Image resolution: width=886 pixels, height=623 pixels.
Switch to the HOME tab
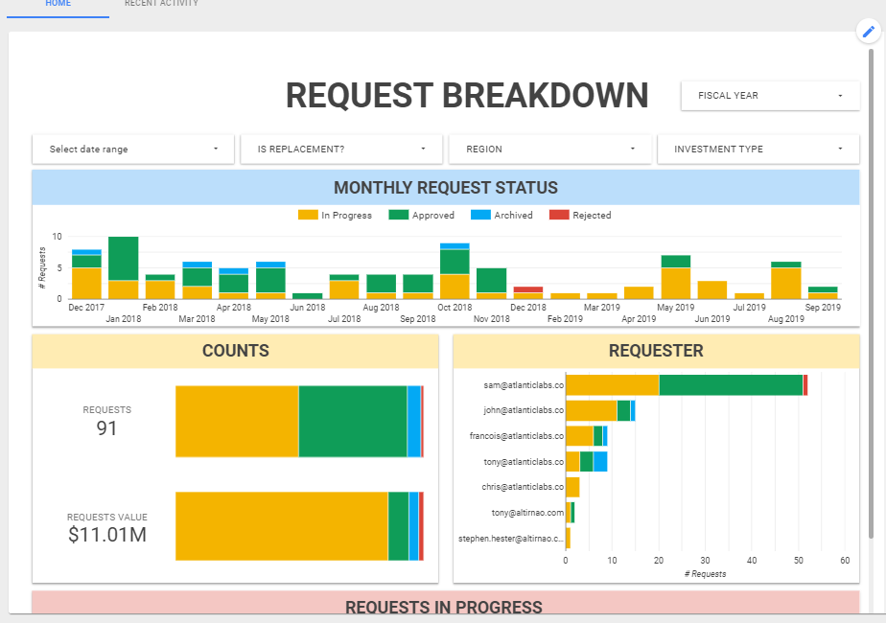[x=58, y=5]
